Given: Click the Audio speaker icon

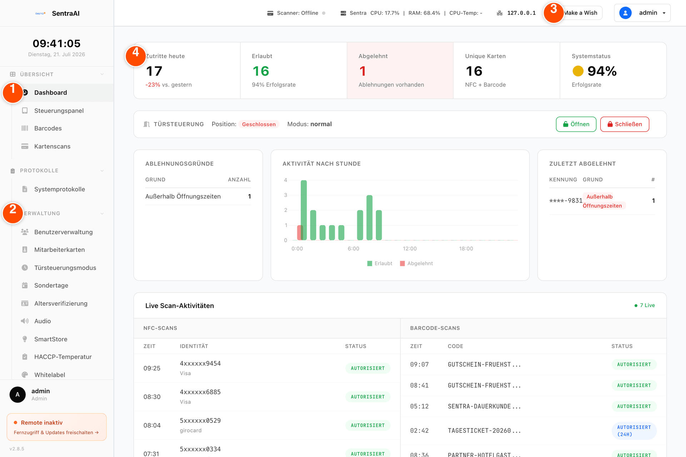Looking at the screenshot, I should [25, 321].
